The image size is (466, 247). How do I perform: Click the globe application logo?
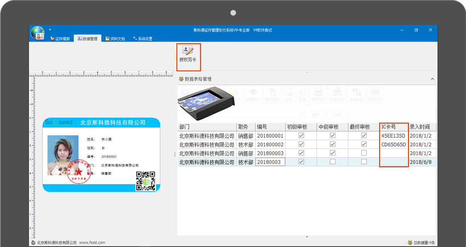37,33
